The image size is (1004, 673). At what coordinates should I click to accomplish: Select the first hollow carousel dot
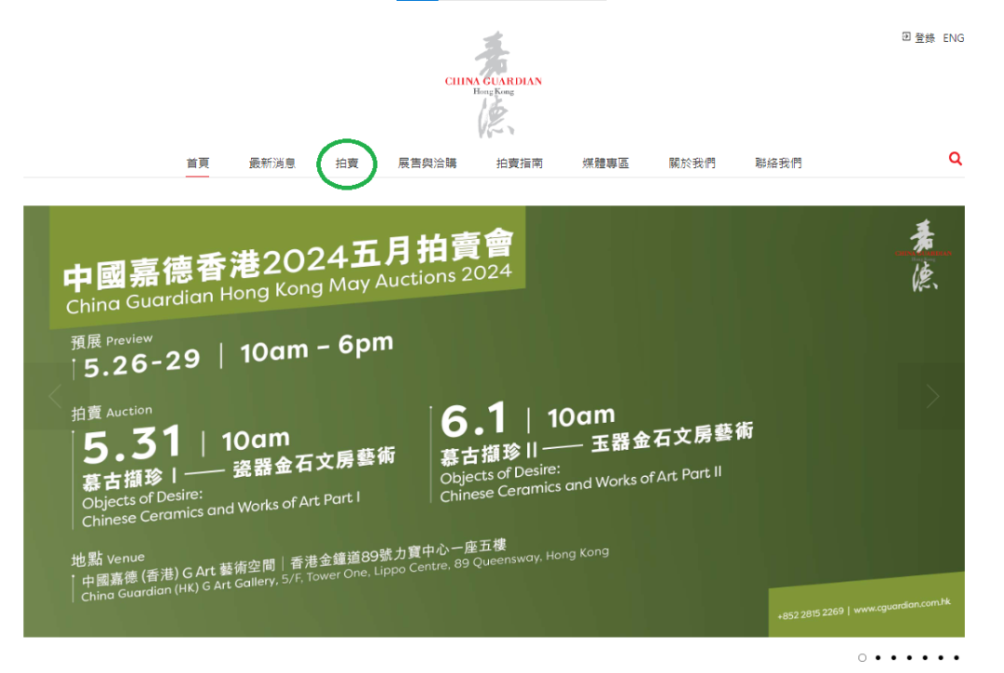[863, 657]
